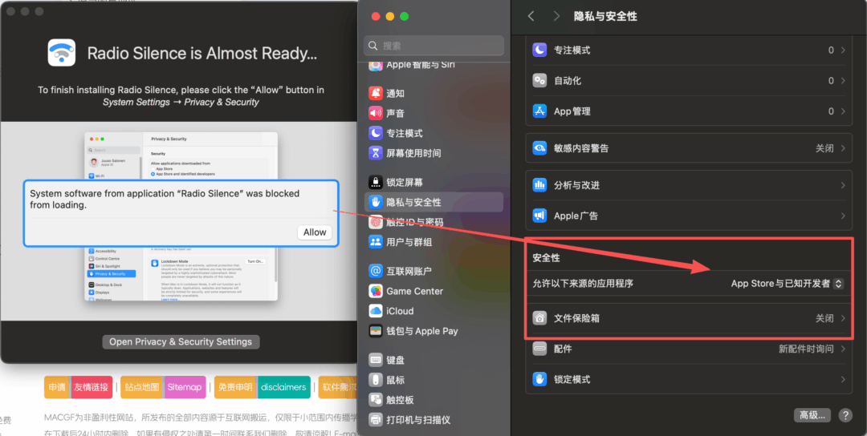Expand the 敏感内容警告 row chevron

[x=843, y=148]
